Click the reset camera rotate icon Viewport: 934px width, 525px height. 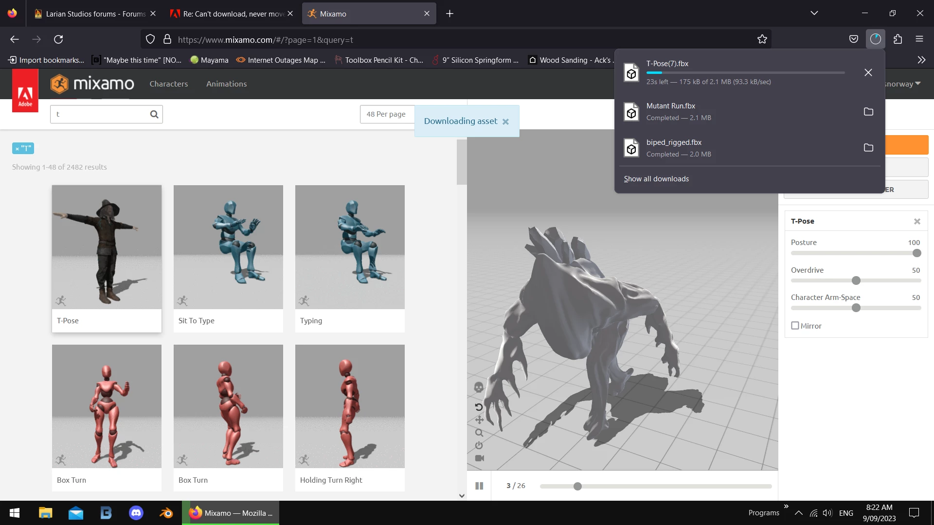479,407
